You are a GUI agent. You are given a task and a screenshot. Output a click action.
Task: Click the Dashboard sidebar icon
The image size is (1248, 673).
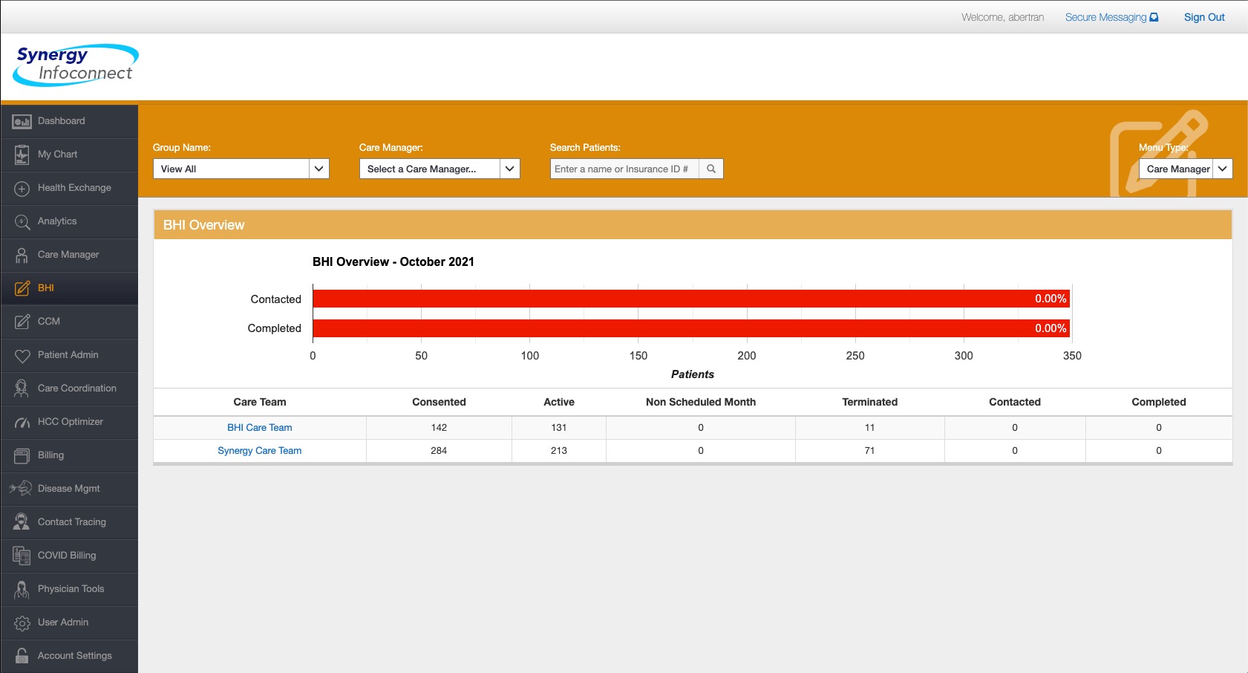tap(22, 121)
